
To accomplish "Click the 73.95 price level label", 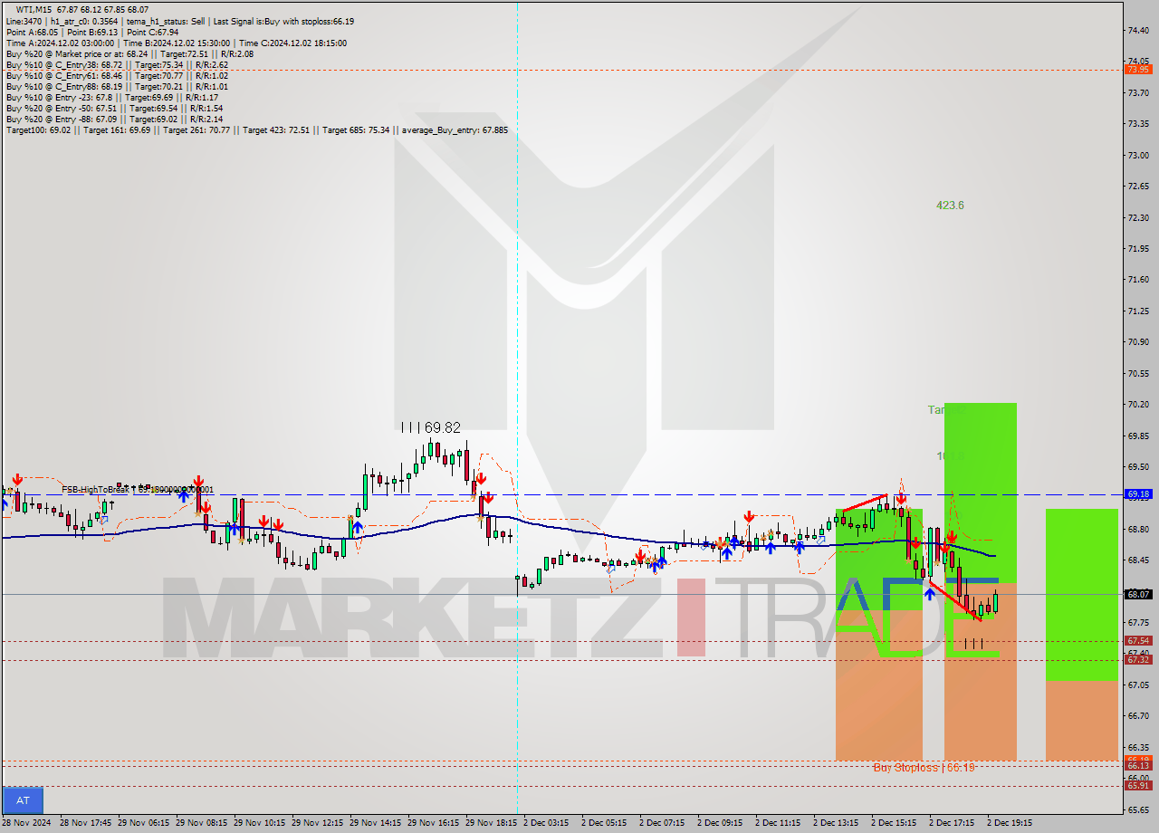I will (1138, 69).
